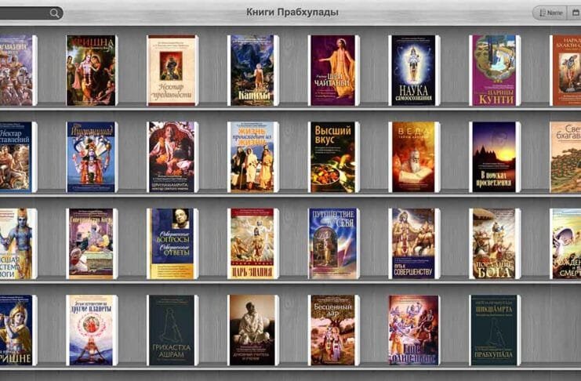Open the Высшая система йоги book

(19, 244)
